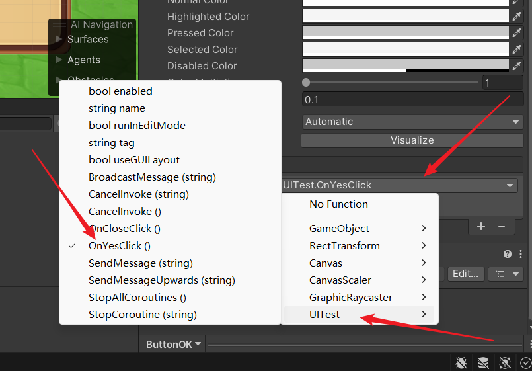This screenshot has height=371, width=532.
Task: Select the checked OnYesClick () function
Action: pyautogui.click(x=120, y=246)
